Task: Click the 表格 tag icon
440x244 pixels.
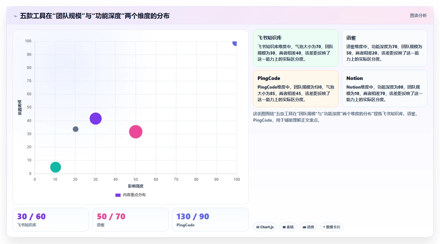Action: 284,227
